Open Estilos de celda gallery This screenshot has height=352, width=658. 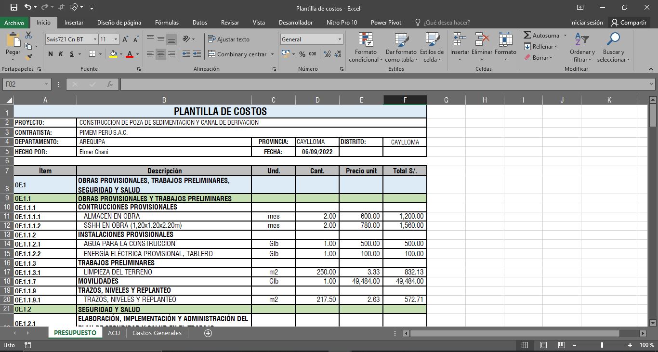[x=432, y=47]
